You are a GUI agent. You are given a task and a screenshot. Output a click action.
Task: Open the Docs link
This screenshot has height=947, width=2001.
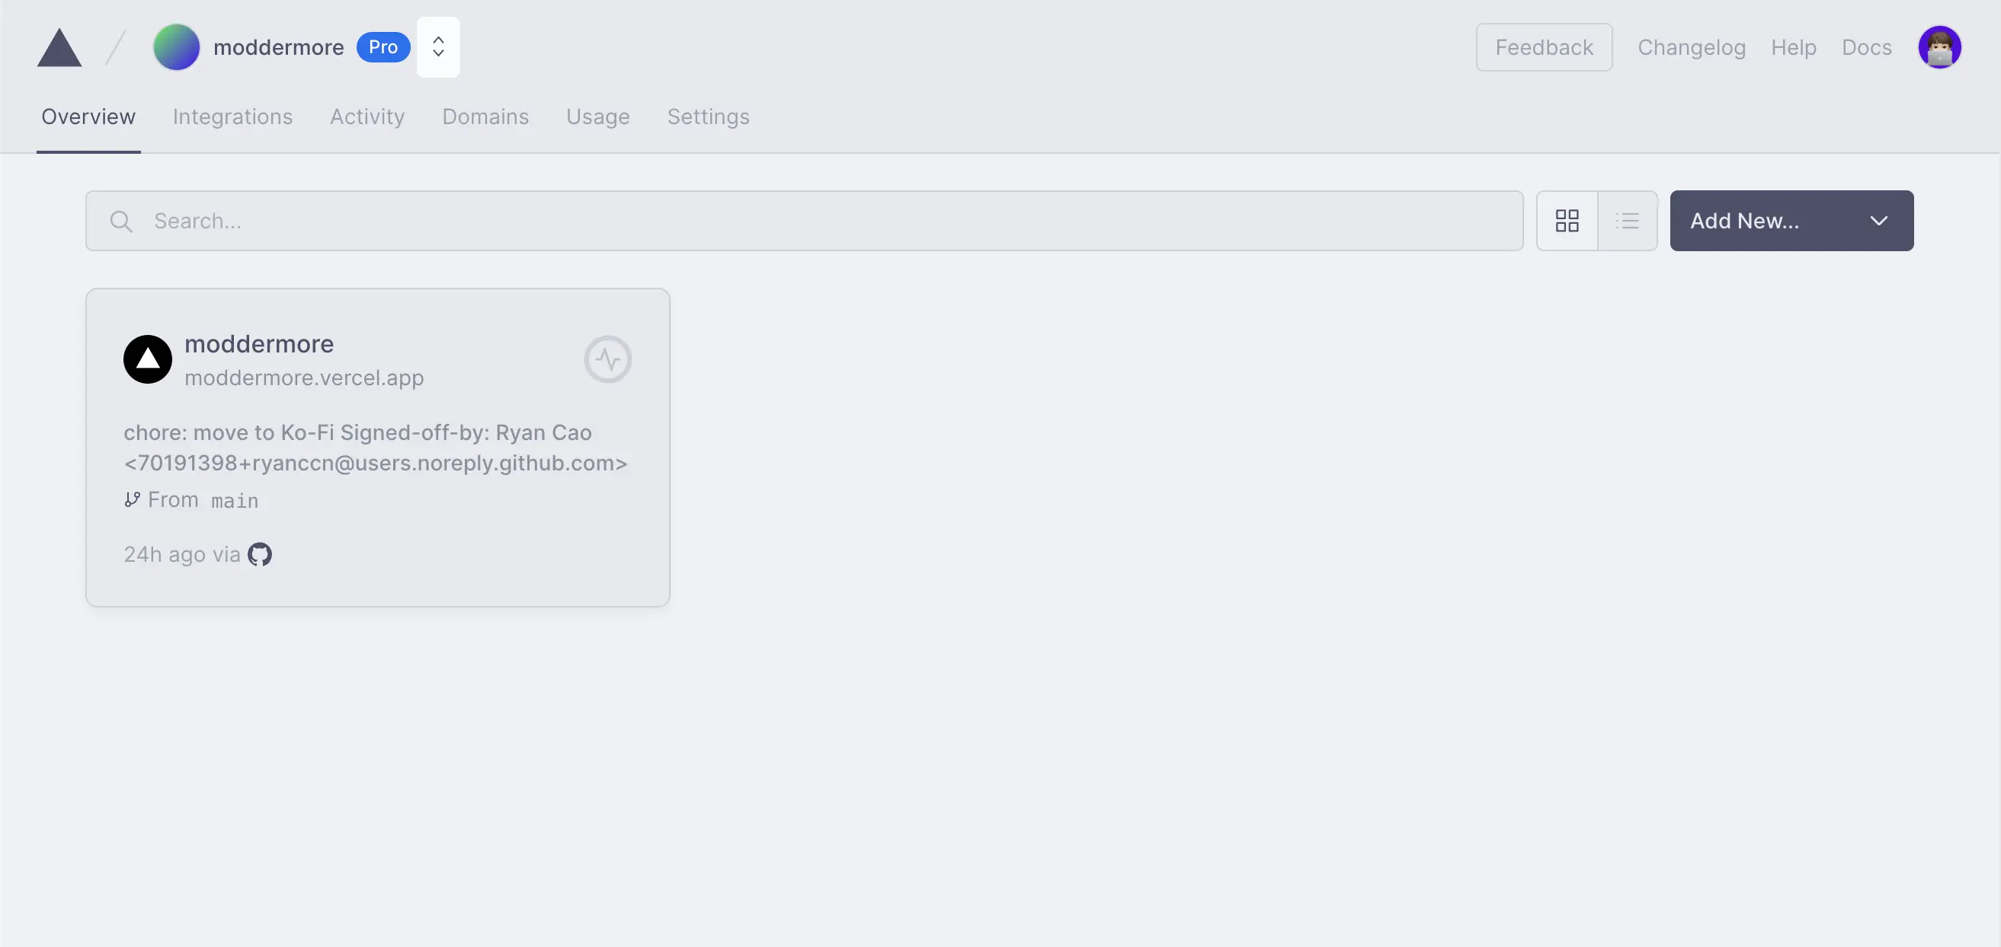point(1866,47)
